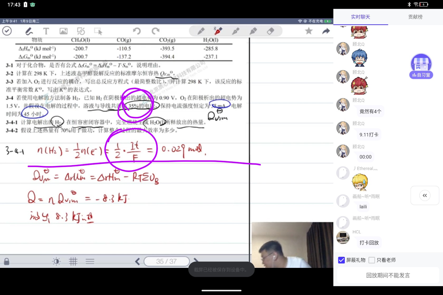Click the page indicator 35 / 37
443x295 pixels.
(166, 261)
